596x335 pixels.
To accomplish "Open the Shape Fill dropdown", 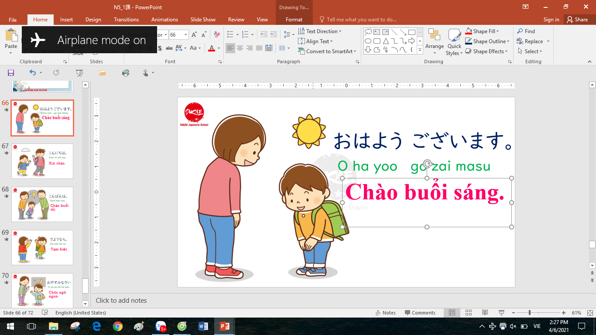I will [497, 31].
